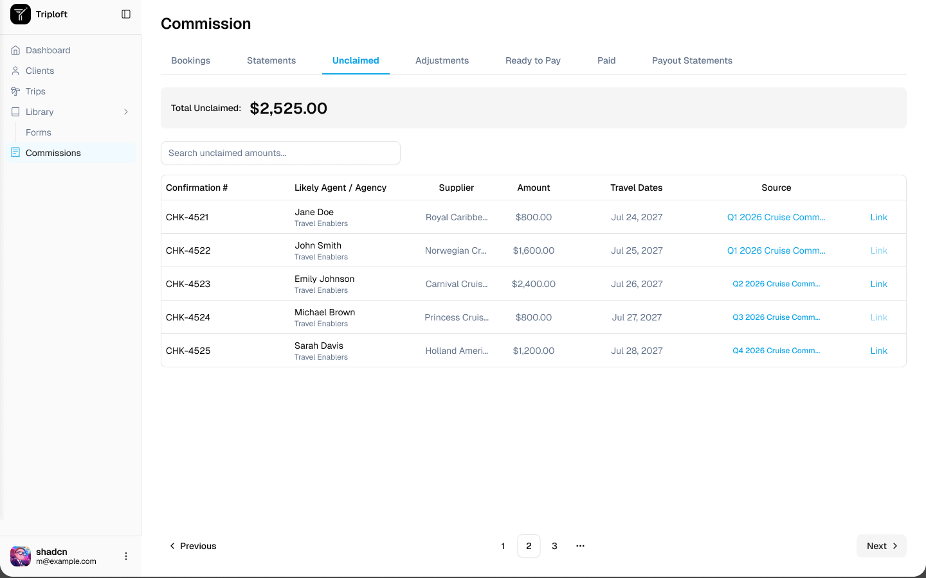This screenshot has width=926, height=578.
Task: Click the pagination ellipsis
Action: (580, 546)
